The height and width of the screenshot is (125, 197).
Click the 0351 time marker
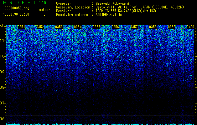(x=21, y=27)
